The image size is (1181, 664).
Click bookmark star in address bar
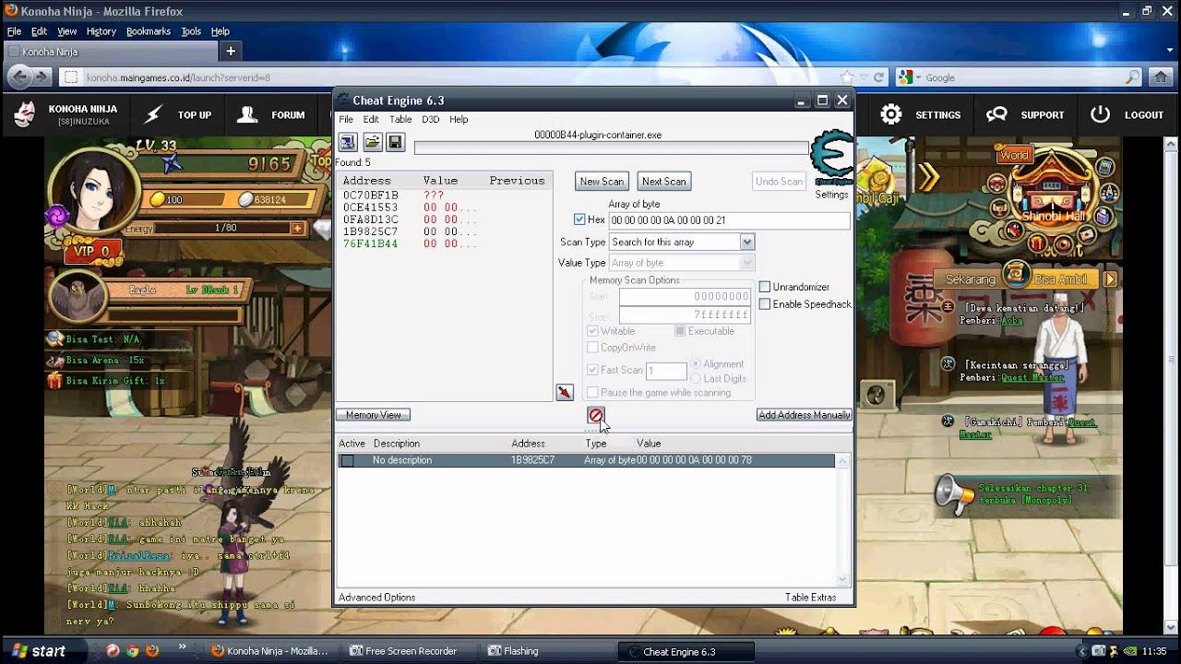pos(847,77)
